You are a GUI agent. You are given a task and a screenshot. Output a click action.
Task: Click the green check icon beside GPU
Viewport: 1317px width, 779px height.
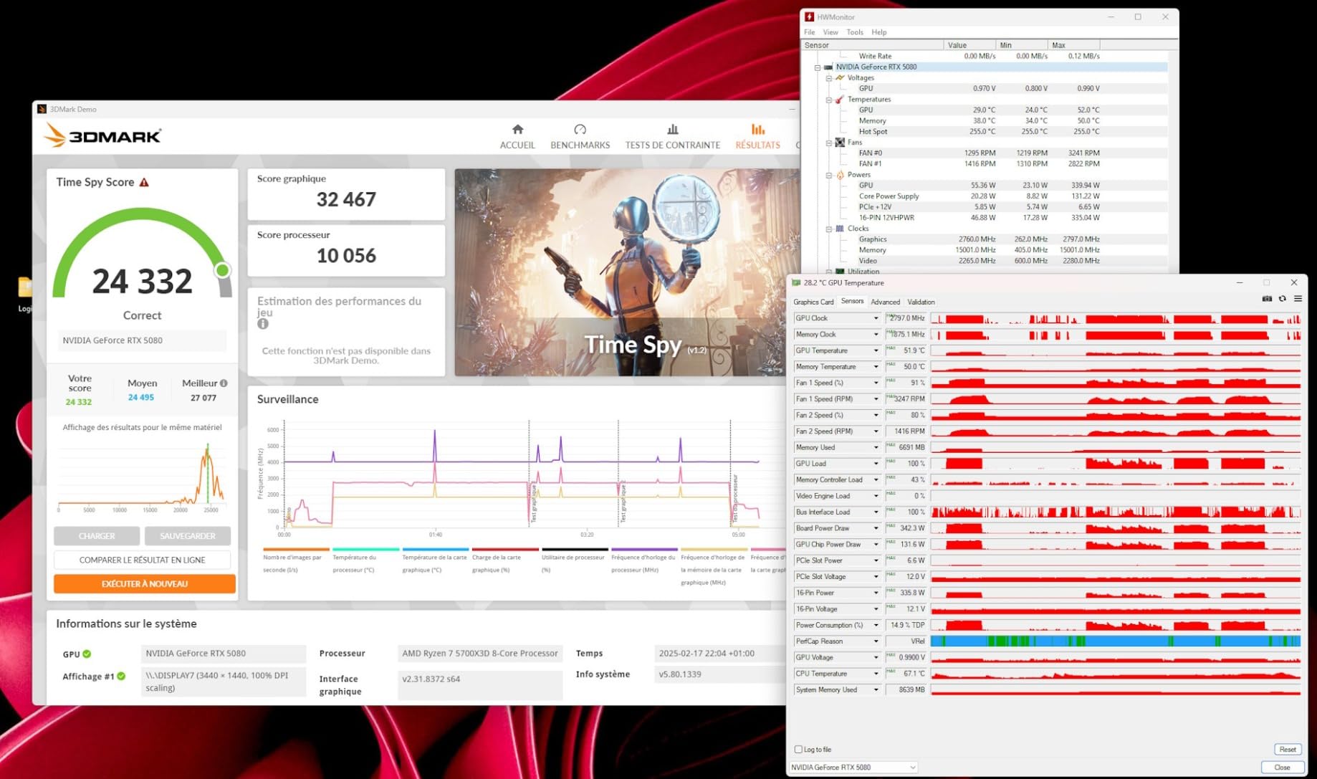tap(87, 654)
